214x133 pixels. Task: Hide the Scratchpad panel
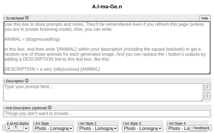[205, 18]
